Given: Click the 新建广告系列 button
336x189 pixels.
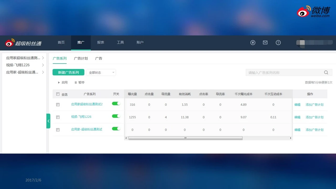Looking at the screenshot, I should click(x=68, y=72).
